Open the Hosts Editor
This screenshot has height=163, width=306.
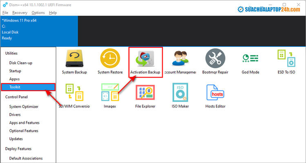[215, 96]
